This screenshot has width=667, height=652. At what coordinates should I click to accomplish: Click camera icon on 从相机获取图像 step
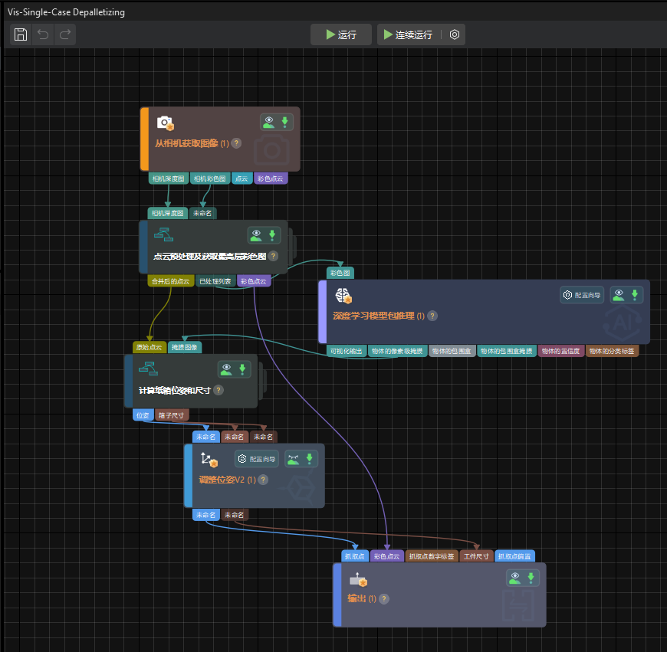[x=165, y=123]
